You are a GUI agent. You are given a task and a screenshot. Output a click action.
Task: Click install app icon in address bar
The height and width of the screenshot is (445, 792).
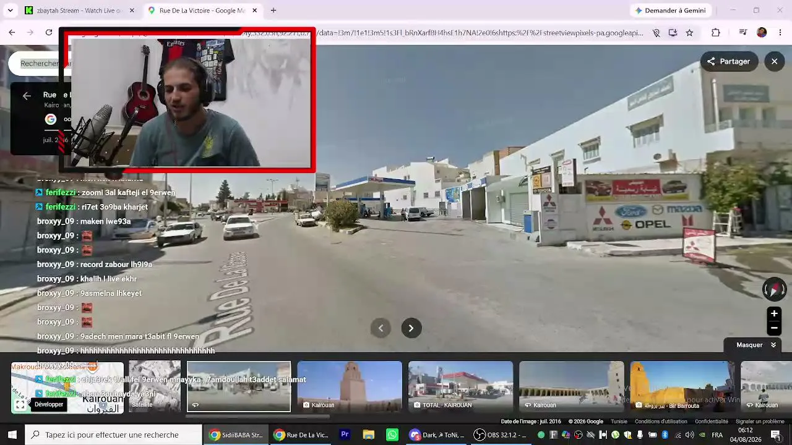673,33
